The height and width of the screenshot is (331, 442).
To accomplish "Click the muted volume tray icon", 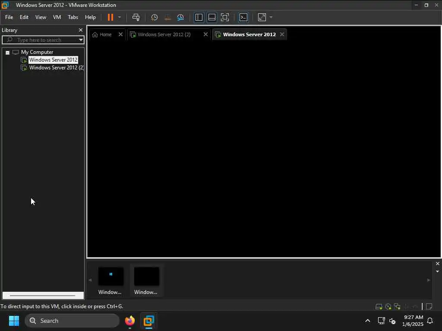I will tap(392, 321).
